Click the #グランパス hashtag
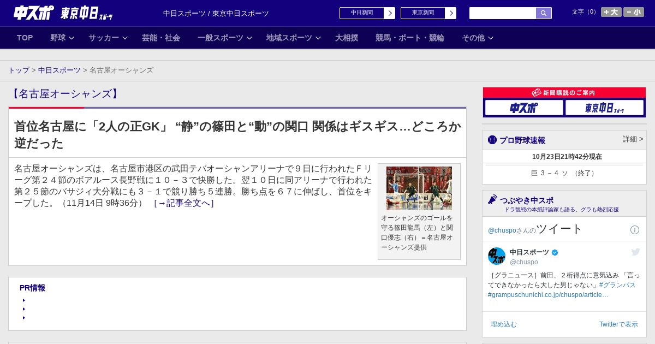This screenshot has height=344, width=655. pos(617,285)
